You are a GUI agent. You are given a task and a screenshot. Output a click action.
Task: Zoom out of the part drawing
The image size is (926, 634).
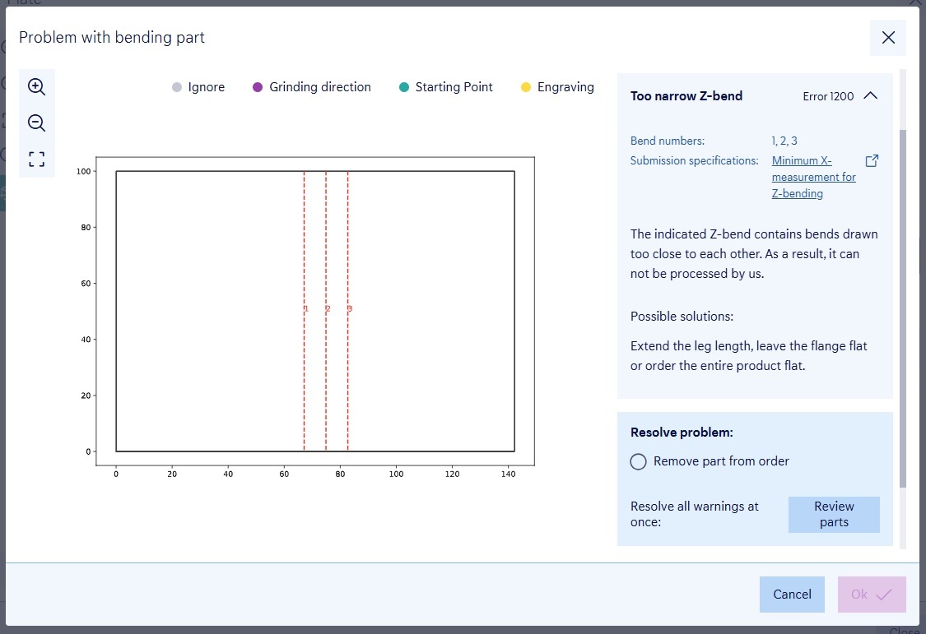(36, 123)
